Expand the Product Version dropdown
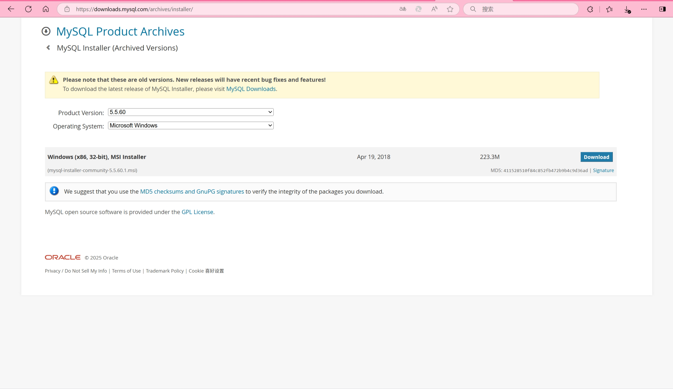673x389 pixels. tap(191, 112)
